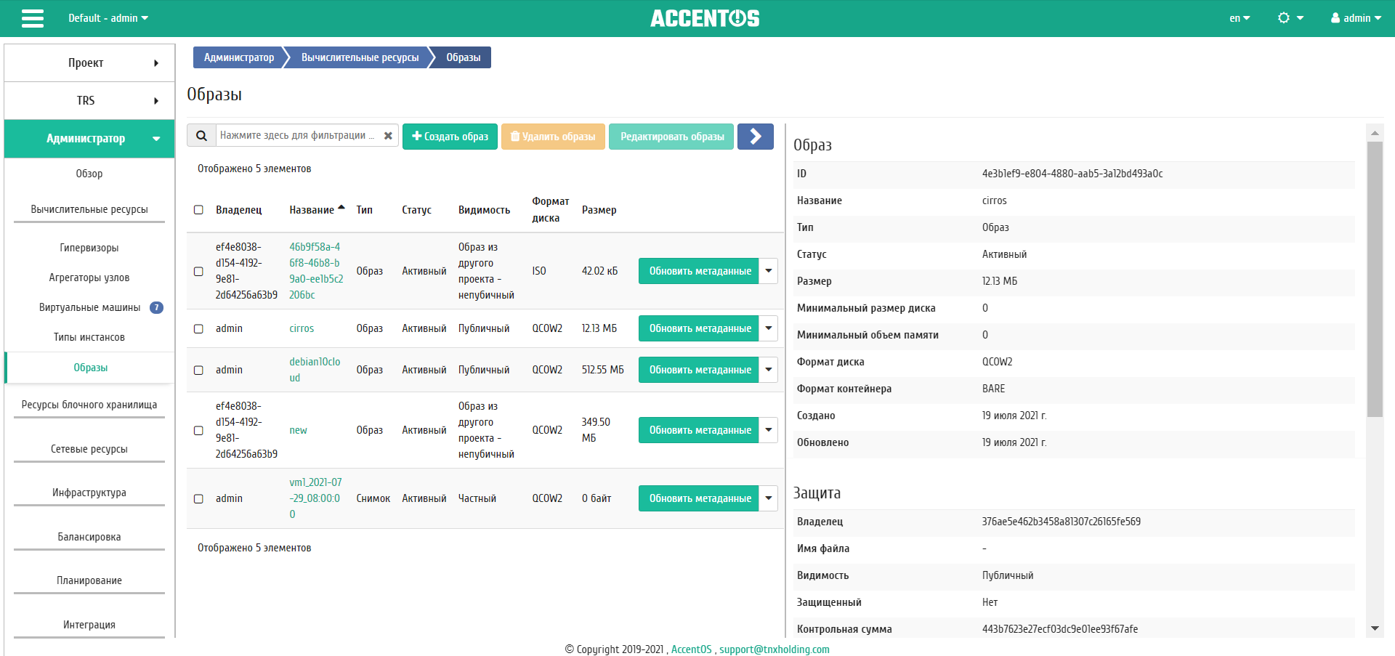Expand actions dropdown for vm1 snapshot
The height and width of the screenshot is (656, 1395).
[769, 498]
